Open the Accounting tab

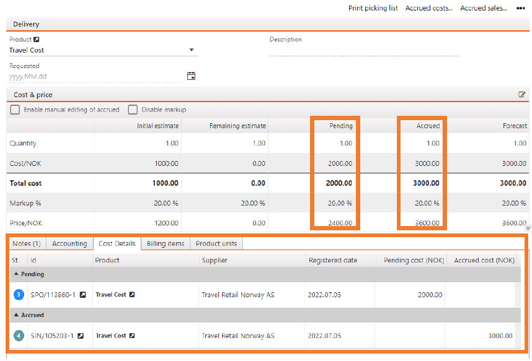click(69, 243)
